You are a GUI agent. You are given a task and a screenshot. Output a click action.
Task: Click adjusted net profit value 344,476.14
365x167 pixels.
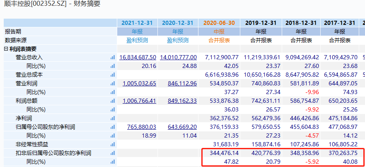pyautogui.click(x=224, y=153)
